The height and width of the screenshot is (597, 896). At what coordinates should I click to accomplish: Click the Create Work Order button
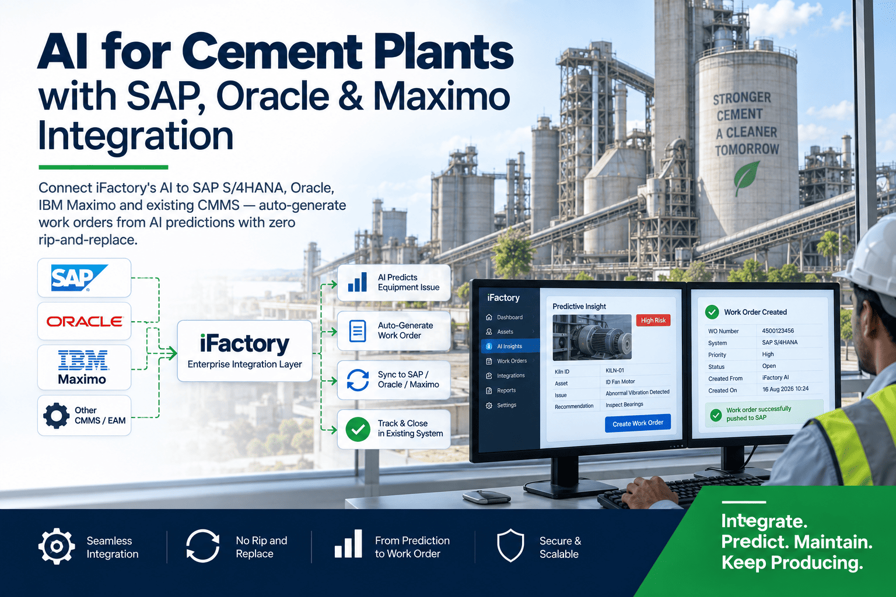[x=638, y=423]
